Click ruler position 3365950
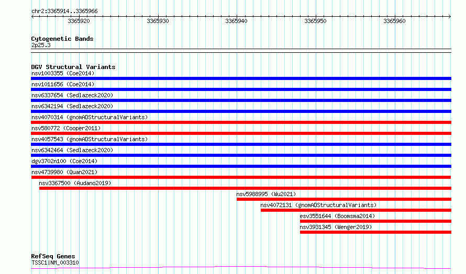This screenshot has height=274, width=466. click(315, 21)
